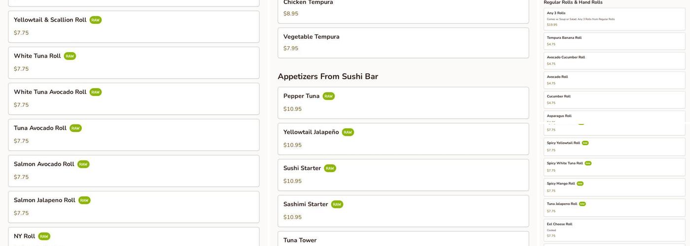Click RAW badge next to NY Roll
The image size is (690, 246).
coord(44,237)
